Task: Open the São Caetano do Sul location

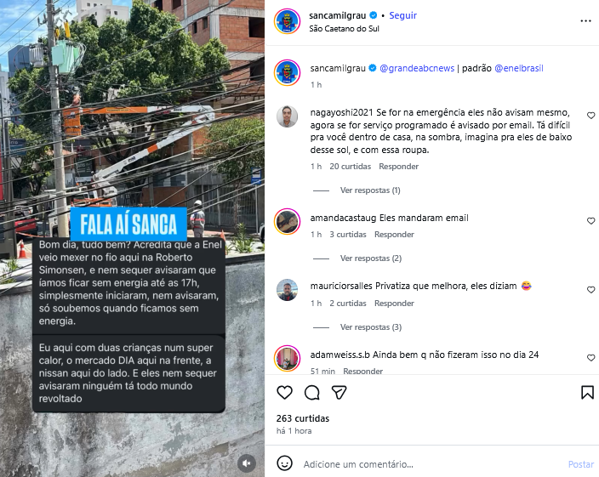Action: coord(344,29)
